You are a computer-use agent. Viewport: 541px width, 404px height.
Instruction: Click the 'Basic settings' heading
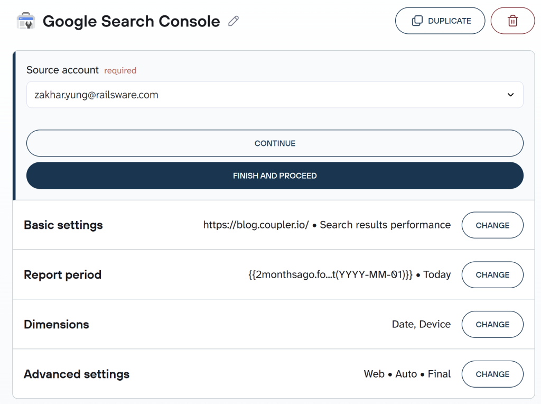coord(63,225)
